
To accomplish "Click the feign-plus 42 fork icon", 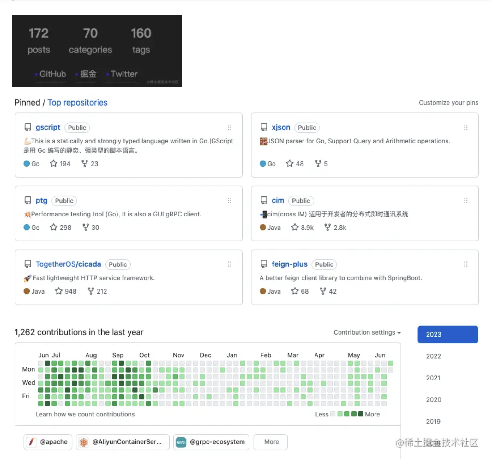I will [x=323, y=291].
